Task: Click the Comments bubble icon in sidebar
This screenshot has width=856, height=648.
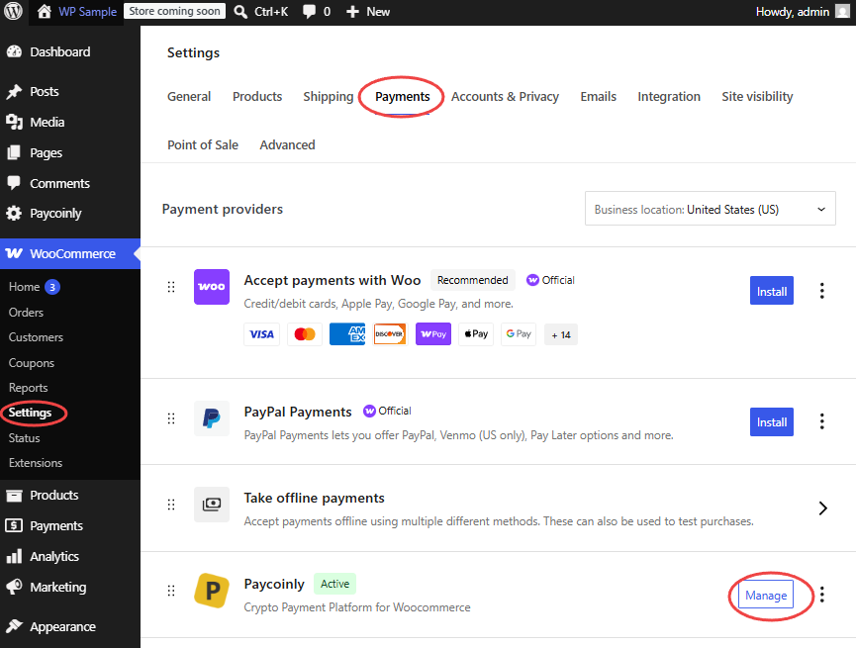Action: click(14, 183)
